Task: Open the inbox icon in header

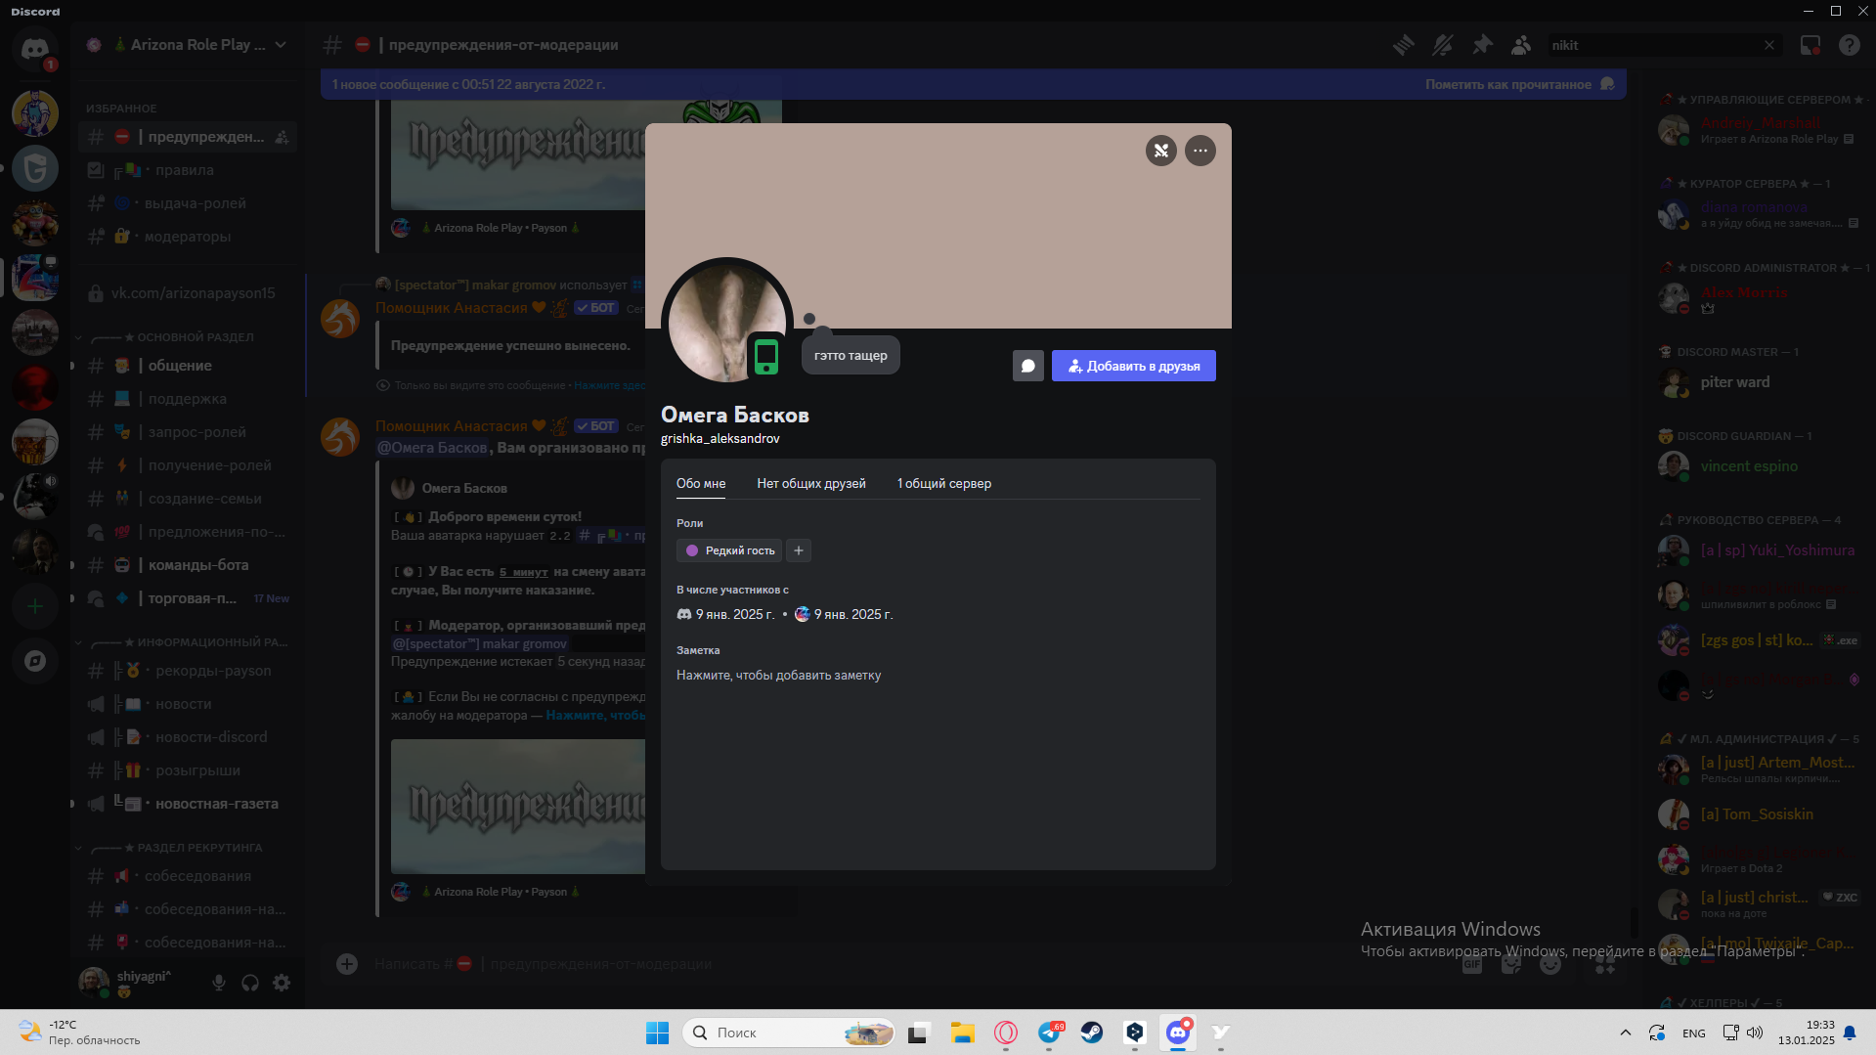Action: coord(1811,45)
